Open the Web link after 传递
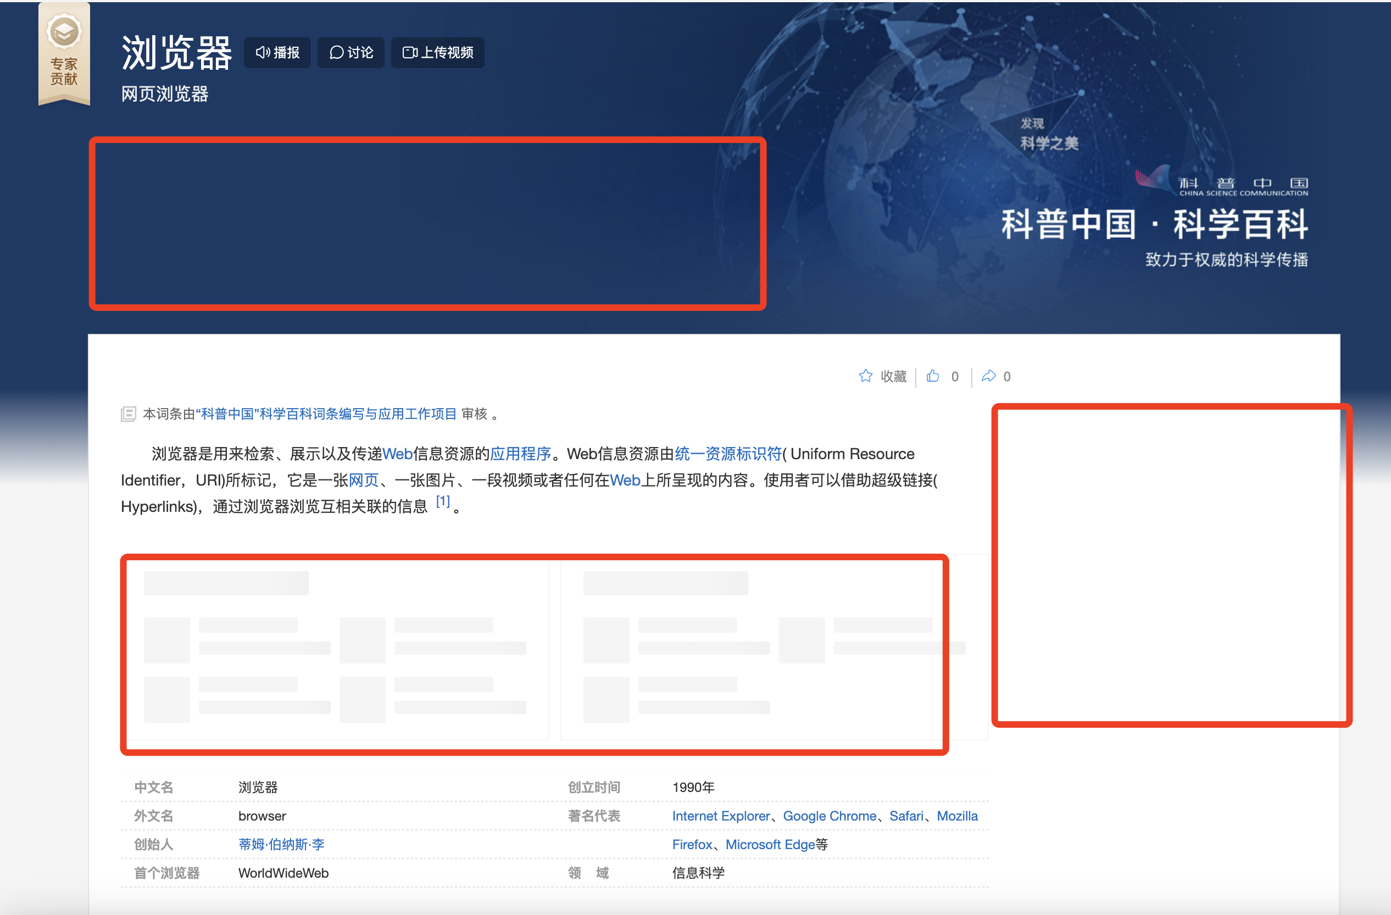 (397, 454)
